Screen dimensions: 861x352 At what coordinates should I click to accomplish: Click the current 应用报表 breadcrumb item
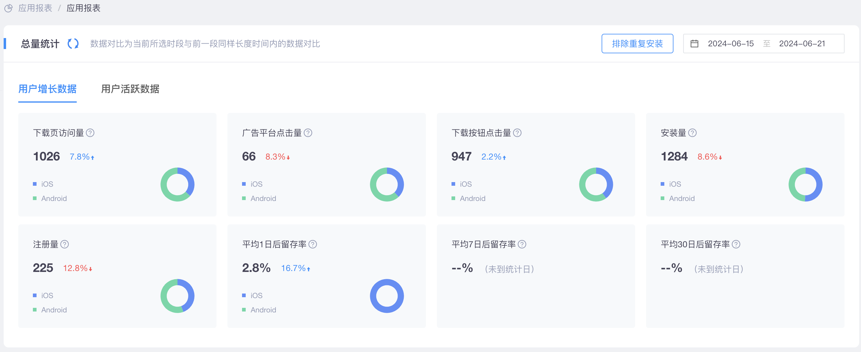[x=83, y=8]
